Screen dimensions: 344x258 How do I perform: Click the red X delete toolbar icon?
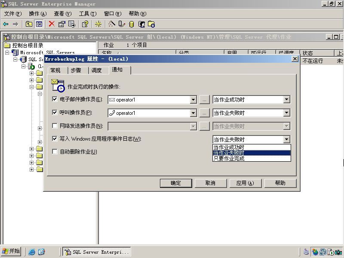pos(52,24)
